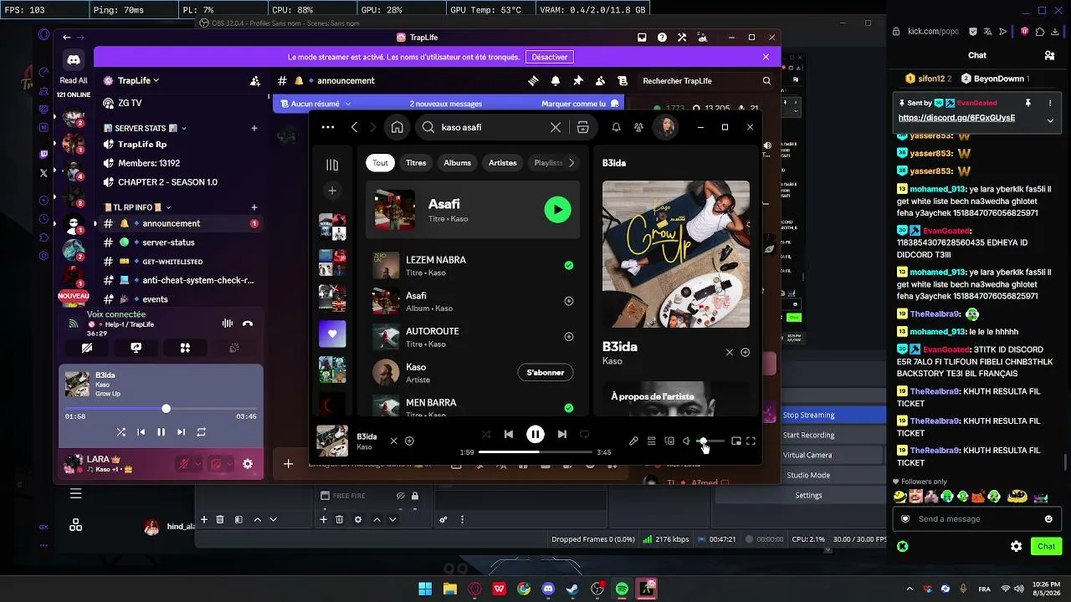This screenshot has width=1071, height=602.
Task: Open Spotify three-dots menu
Action: pyautogui.click(x=328, y=127)
